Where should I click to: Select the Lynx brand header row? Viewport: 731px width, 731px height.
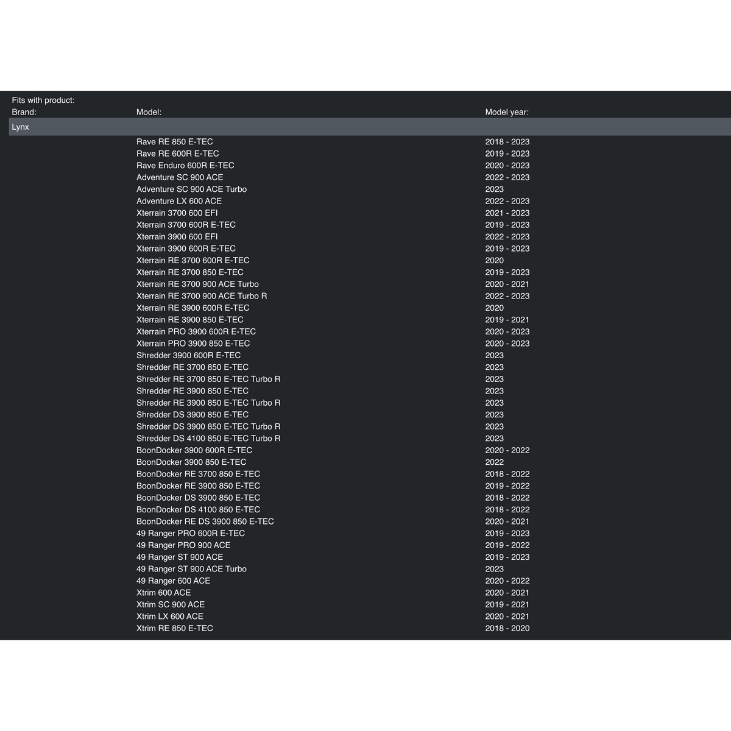click(x=370, y=127)
